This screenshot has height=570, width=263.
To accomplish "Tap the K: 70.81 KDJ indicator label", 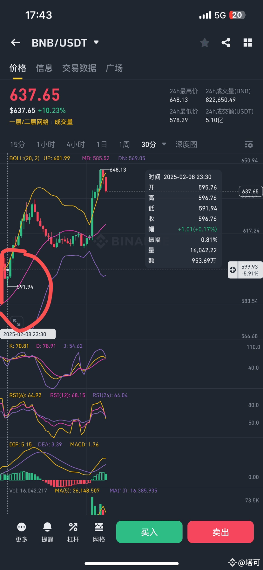I will [19, 346].
